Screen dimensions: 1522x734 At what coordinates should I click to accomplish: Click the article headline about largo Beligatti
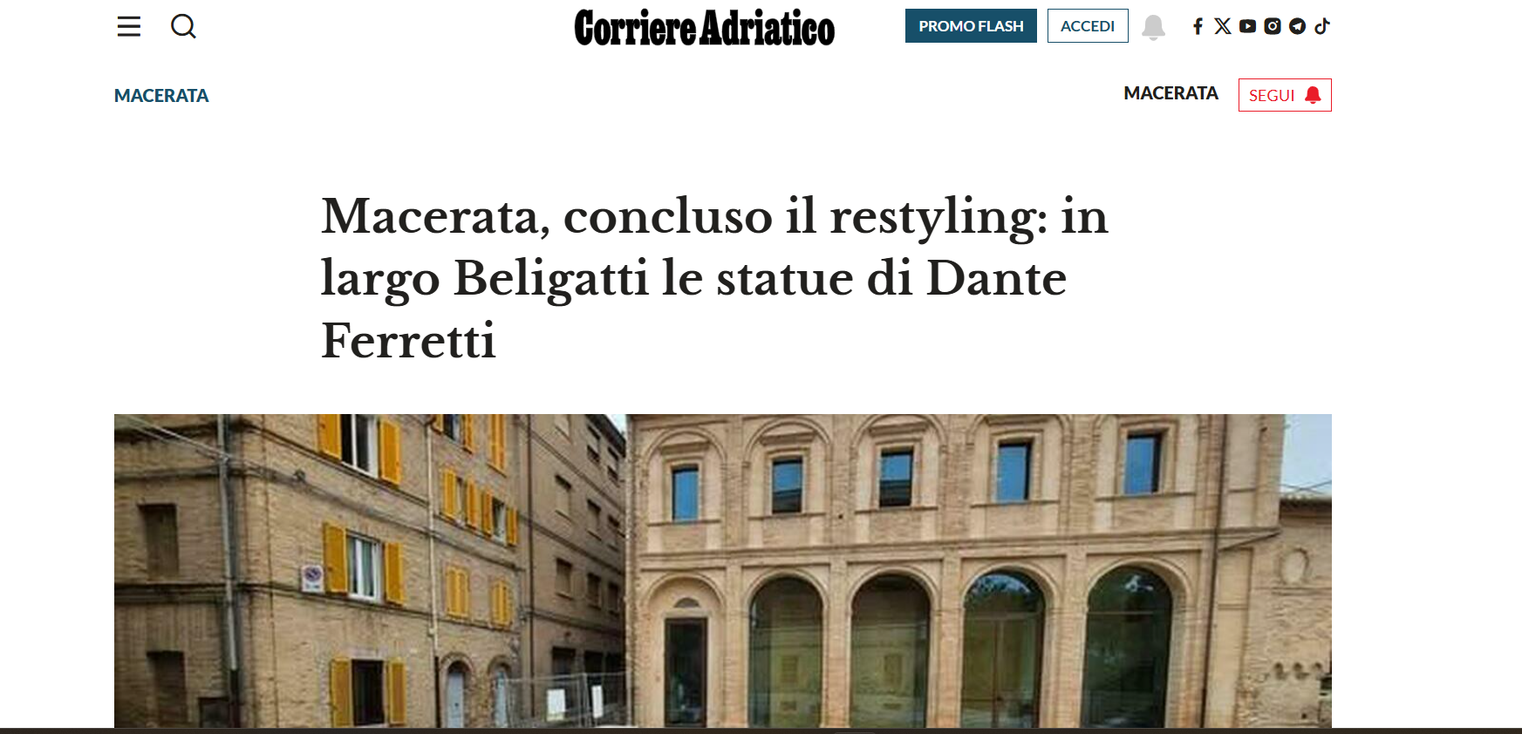[x=714, y=277]
